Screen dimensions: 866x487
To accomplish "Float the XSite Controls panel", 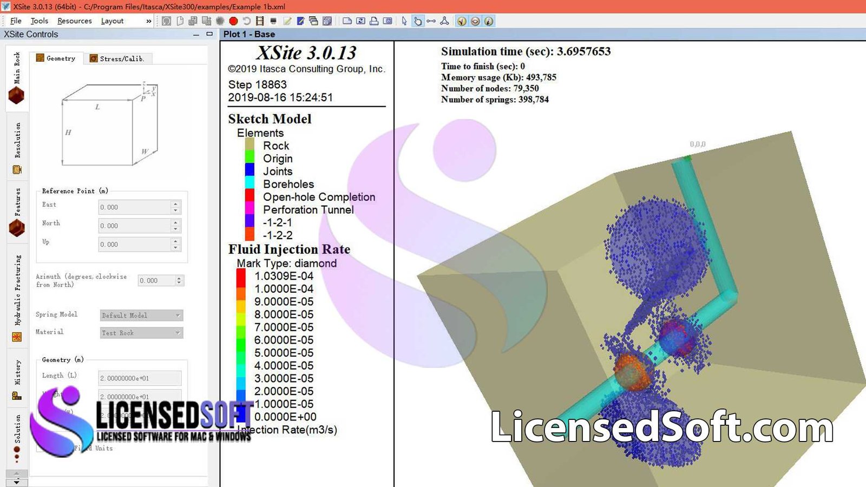I will coord(209,34).
